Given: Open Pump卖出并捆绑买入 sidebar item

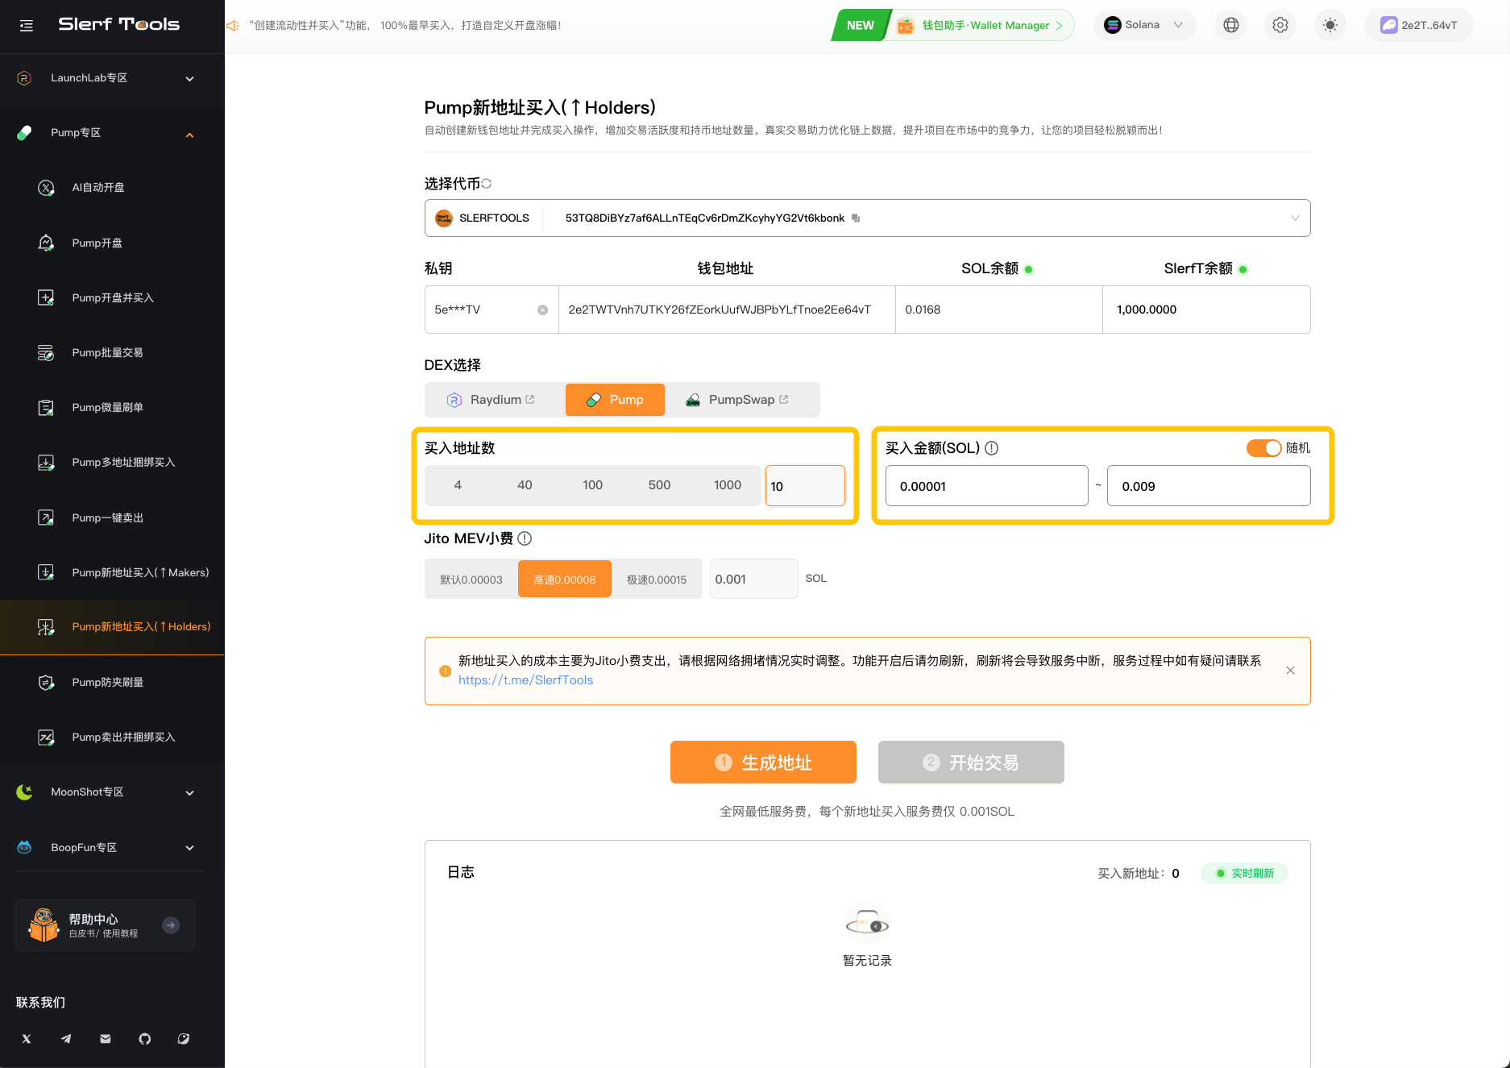Looking at the screenshot, I should [112, 737].
